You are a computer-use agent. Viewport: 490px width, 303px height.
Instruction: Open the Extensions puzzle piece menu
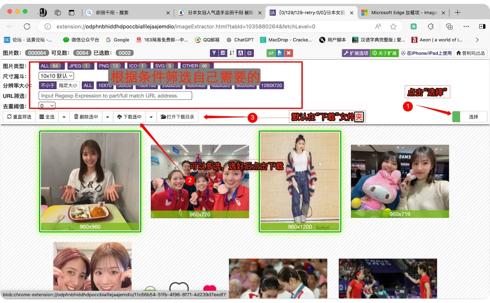(431, 26)
